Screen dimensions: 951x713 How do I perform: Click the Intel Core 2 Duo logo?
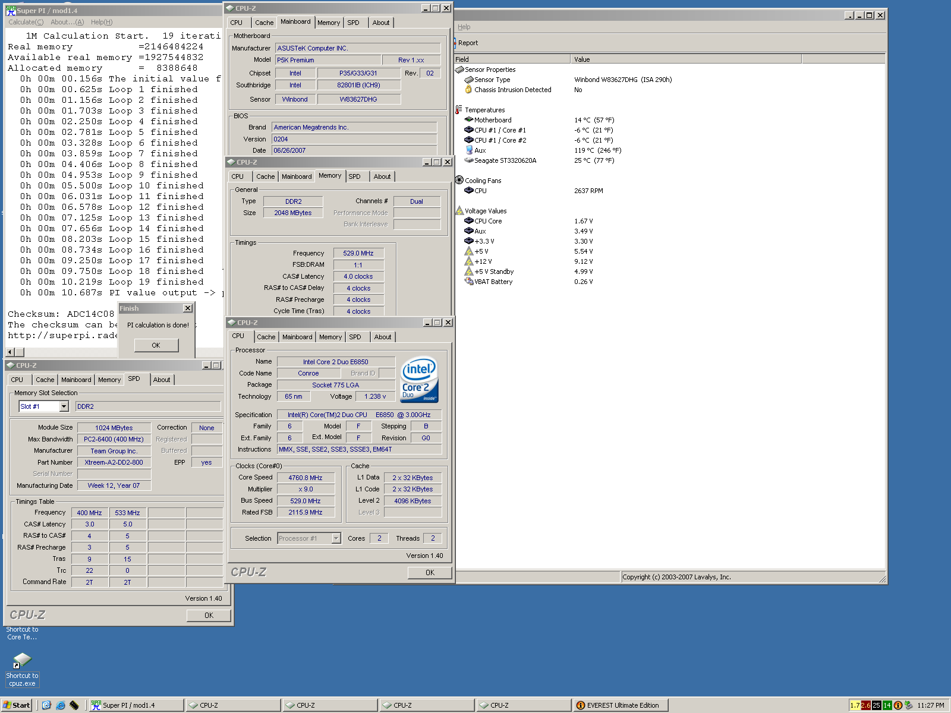pyautogui.click(x=419, y=380)
